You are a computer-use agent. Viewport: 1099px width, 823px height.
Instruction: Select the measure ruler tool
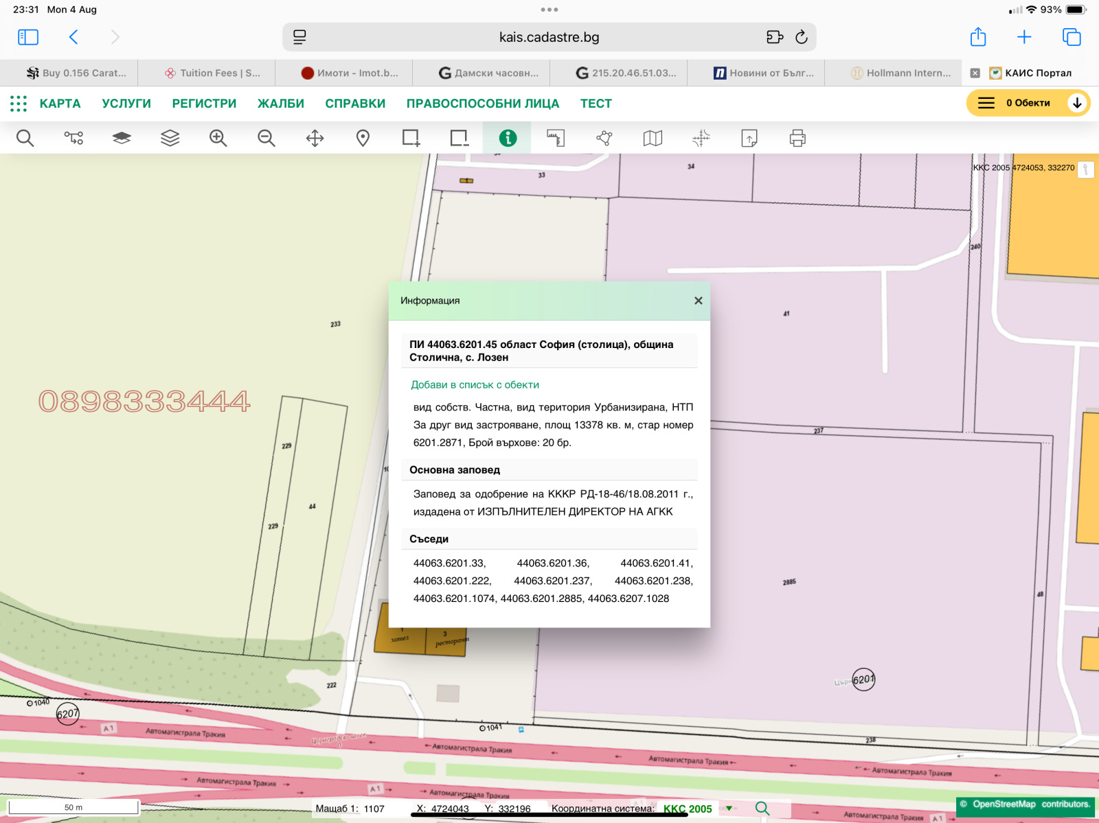[x=556, y=138]
